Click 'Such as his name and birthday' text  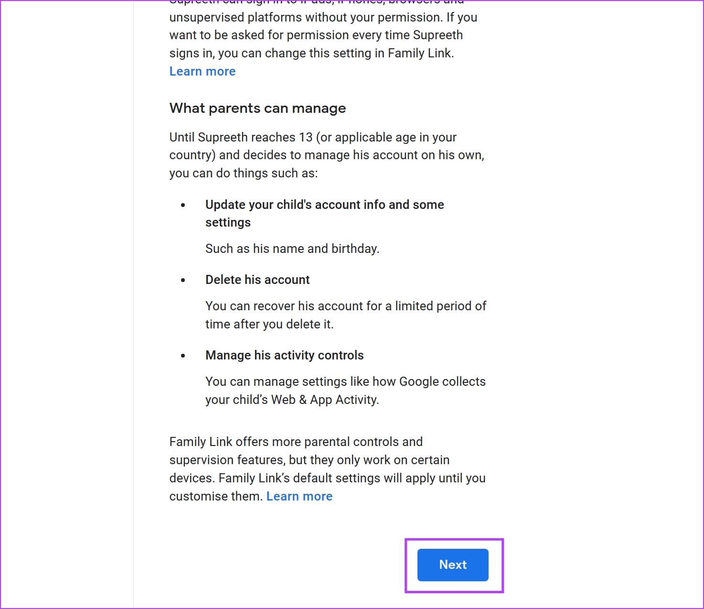pyautogui.click(x=292, y=249)
